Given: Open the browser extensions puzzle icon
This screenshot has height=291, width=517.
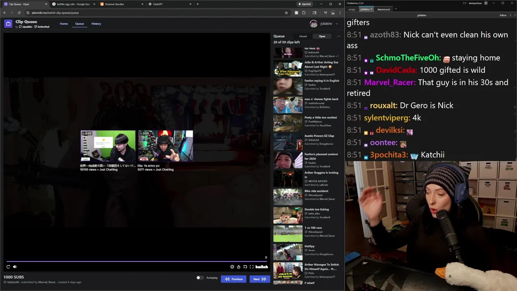Looking at the screenshot, I should [x=304, y=13].
